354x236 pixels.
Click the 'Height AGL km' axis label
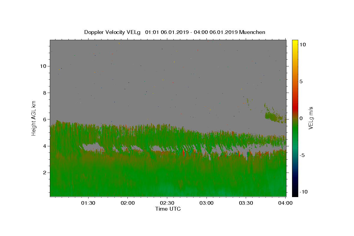click(34, 118)
